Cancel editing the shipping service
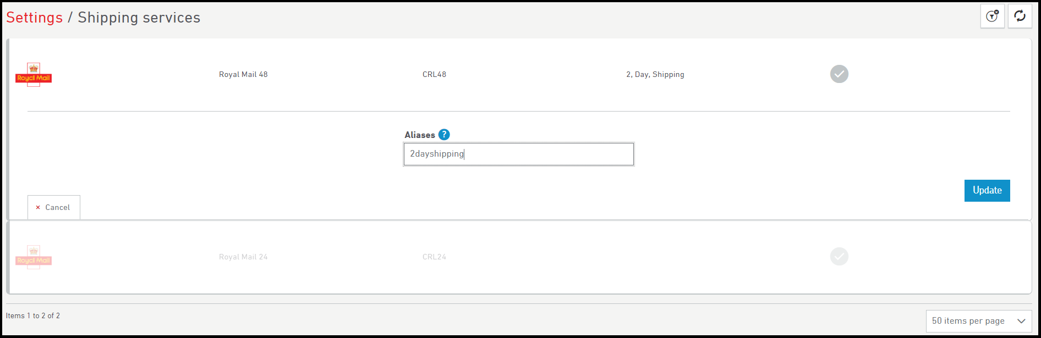The height and width of the screenshot is (338, 1041). click(53, 207)
